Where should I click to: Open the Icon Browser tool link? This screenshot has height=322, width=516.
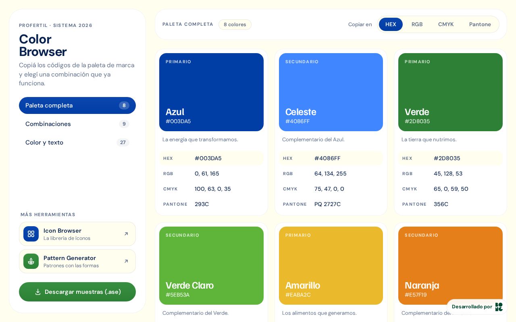(x=77, y=234)
